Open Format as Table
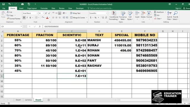Image resolution: width=190 pixels, height=107 pixels. (x=123, y=16)
